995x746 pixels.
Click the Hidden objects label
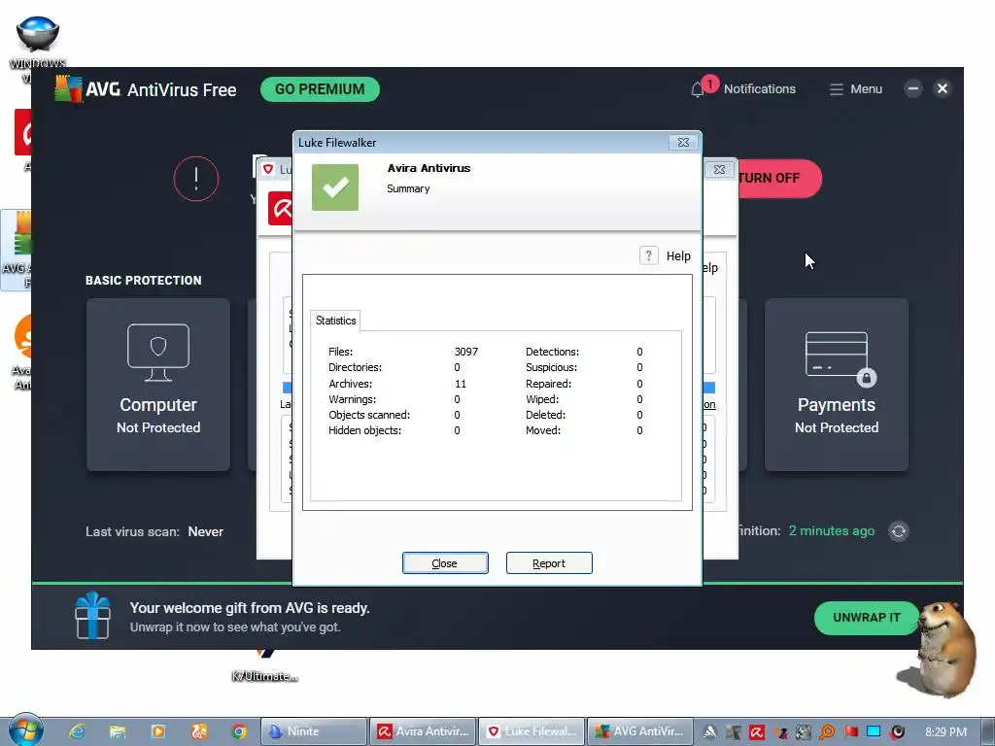tap(365, 430)
